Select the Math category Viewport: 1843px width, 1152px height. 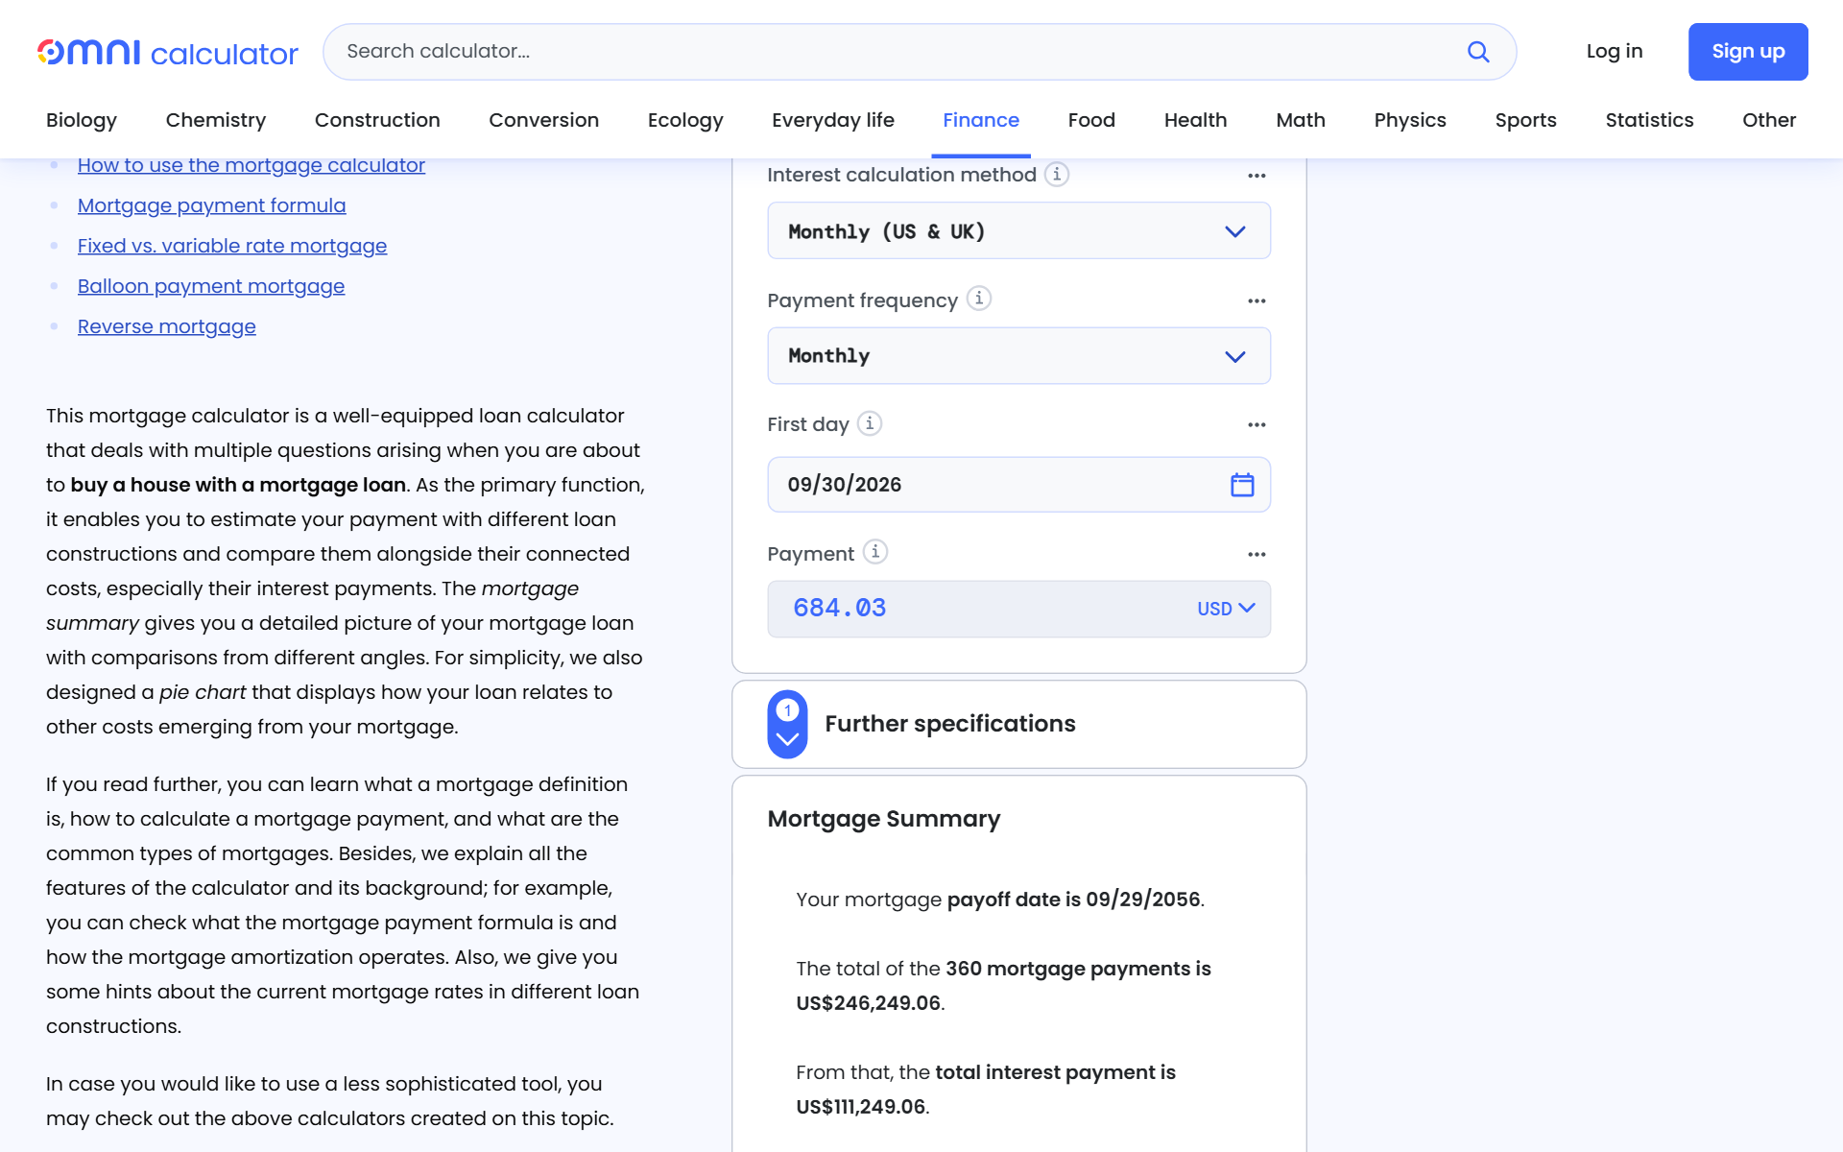[x=1301, y=120]
